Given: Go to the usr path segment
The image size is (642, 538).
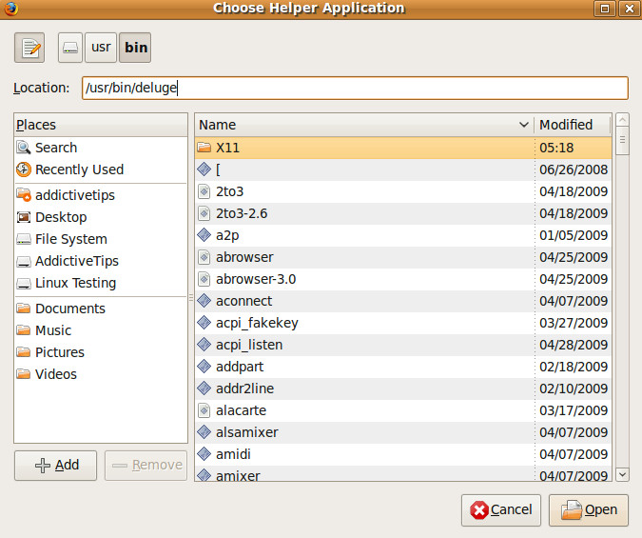Looking at the screenshot, I should click(101, 48).
